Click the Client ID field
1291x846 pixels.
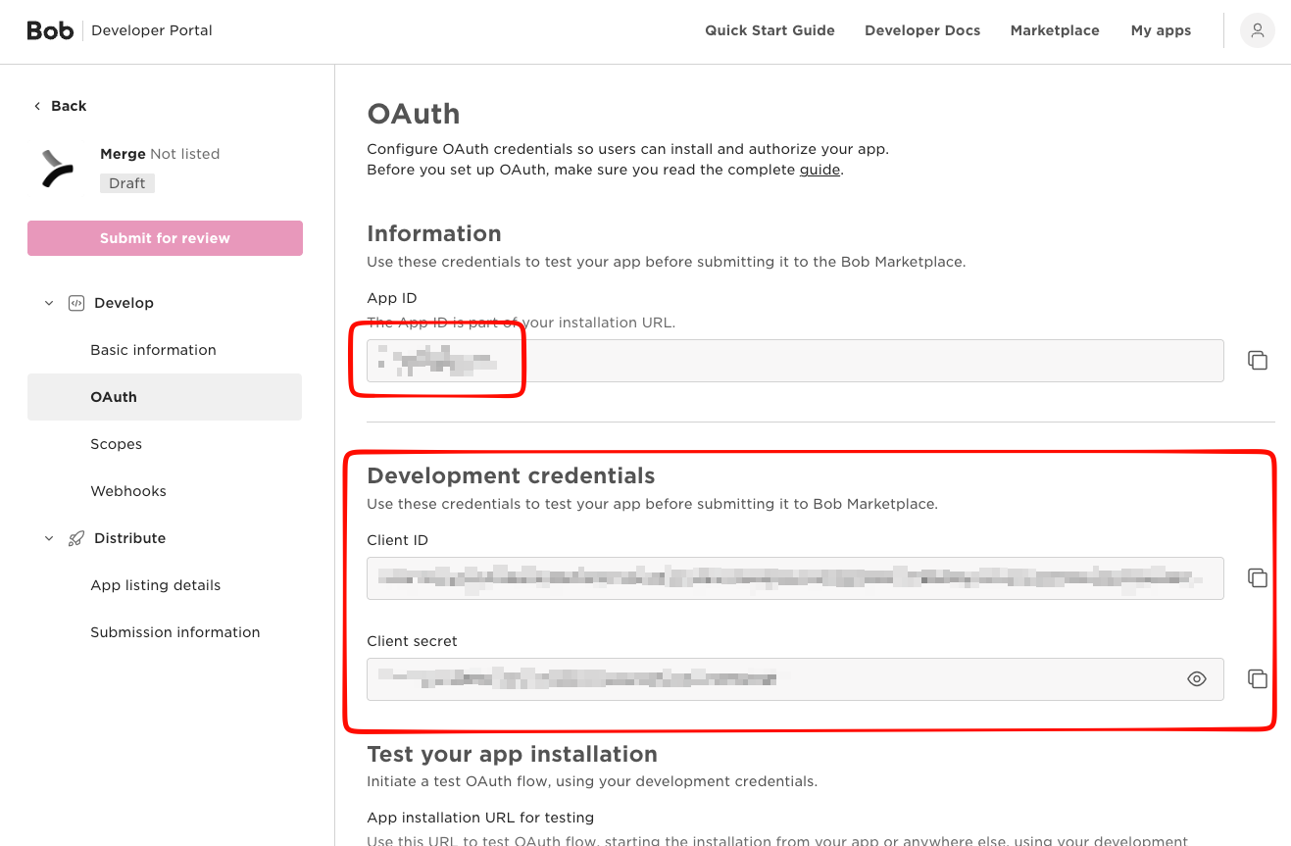click(x=795, y=578)
